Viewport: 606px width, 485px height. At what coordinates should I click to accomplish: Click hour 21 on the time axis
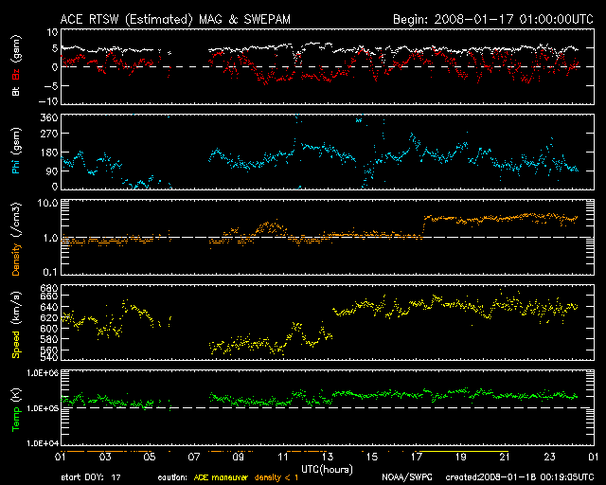click(x=505, y=456)
